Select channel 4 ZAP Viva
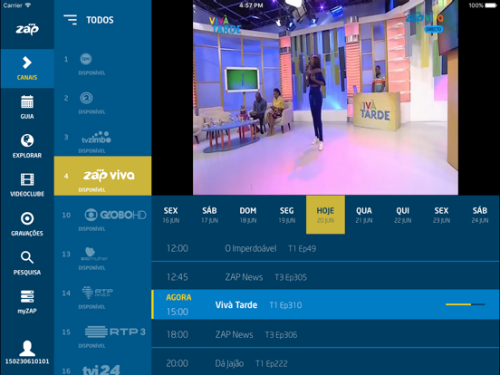 102,176
